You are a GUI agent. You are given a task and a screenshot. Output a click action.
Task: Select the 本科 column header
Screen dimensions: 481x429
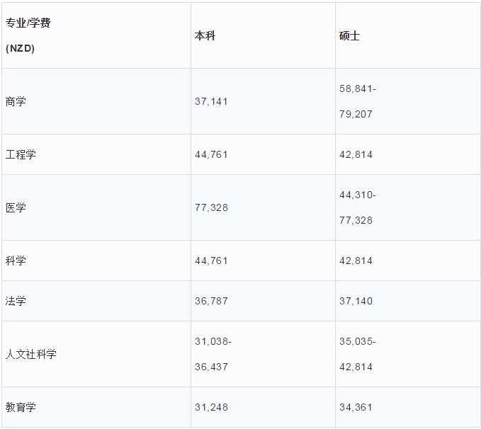(x=205, y=35)
